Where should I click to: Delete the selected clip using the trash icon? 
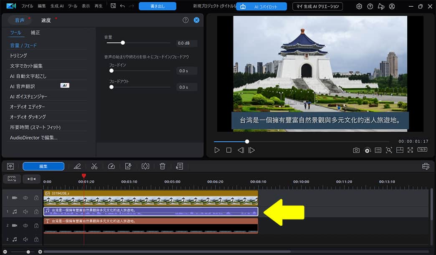[162, 166]
